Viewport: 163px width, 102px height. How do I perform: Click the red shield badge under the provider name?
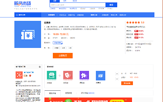pos(30,76)
